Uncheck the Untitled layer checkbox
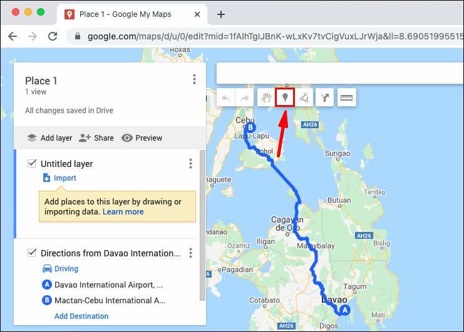This screenshot has width=464, height=332. (x=32, y=163)
